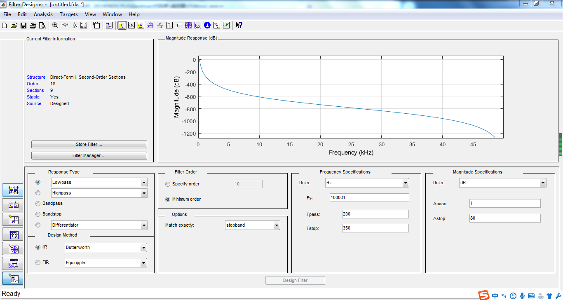Show the filter coefficients [b,a] icon

(x=198, y=25)
